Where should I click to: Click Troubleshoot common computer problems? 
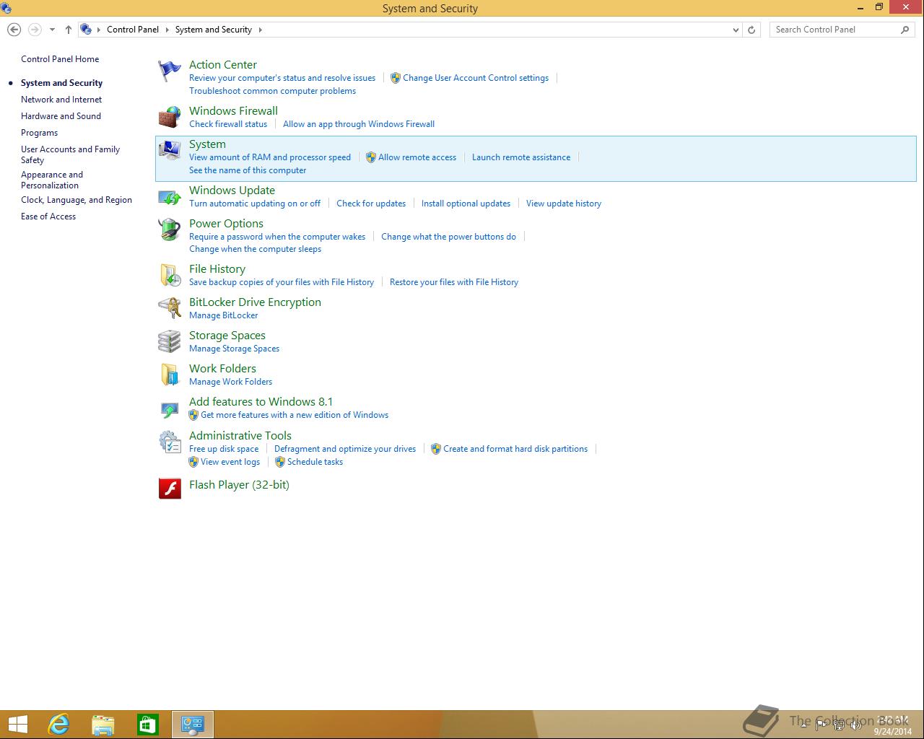pos(272,91)
